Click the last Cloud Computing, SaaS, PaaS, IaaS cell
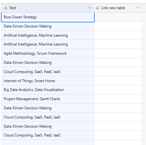 [x=48, y=135]
